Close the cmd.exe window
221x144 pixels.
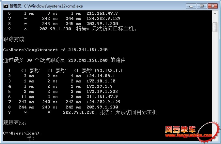click(213, 6)
